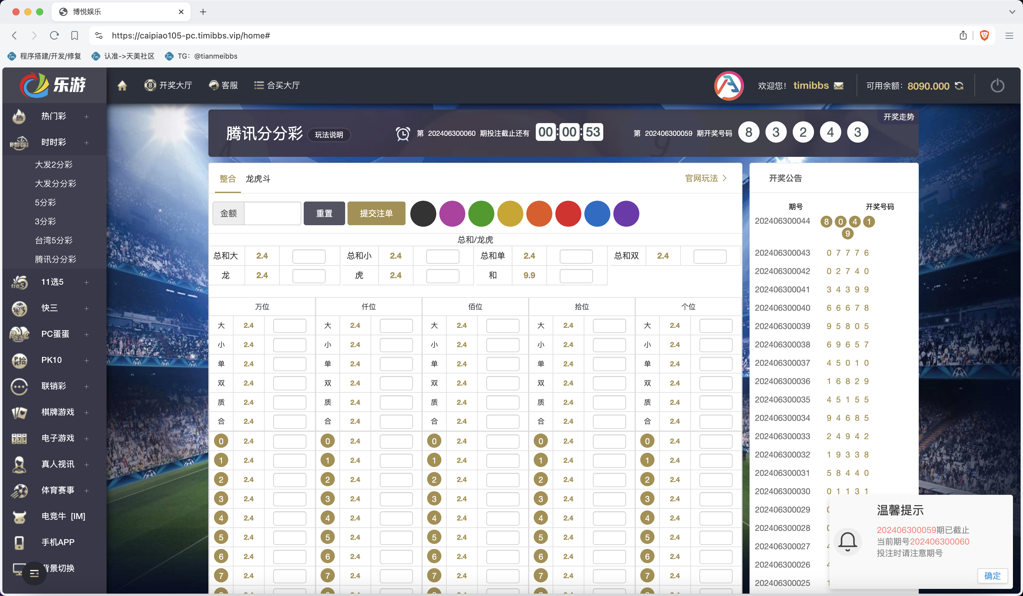Switch to the 整合 tab

click(227, 178)
